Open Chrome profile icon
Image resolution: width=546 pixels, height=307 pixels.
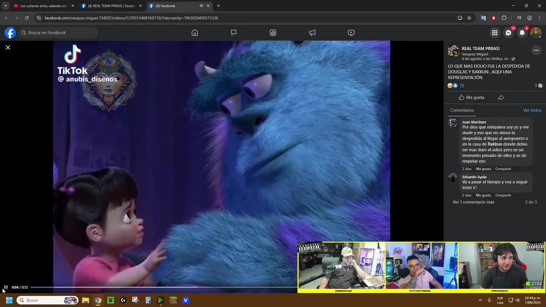[529, 18]
